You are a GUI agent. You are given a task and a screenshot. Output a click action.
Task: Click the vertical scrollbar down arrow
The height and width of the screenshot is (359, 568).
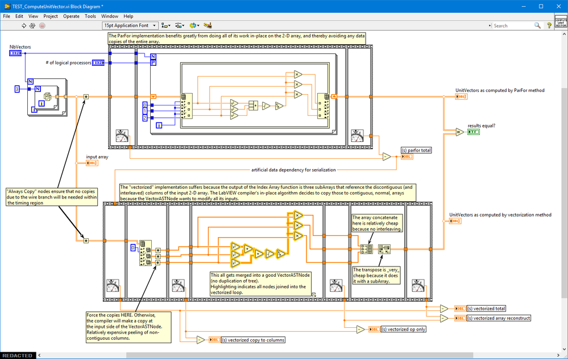[x=565, y=349]
